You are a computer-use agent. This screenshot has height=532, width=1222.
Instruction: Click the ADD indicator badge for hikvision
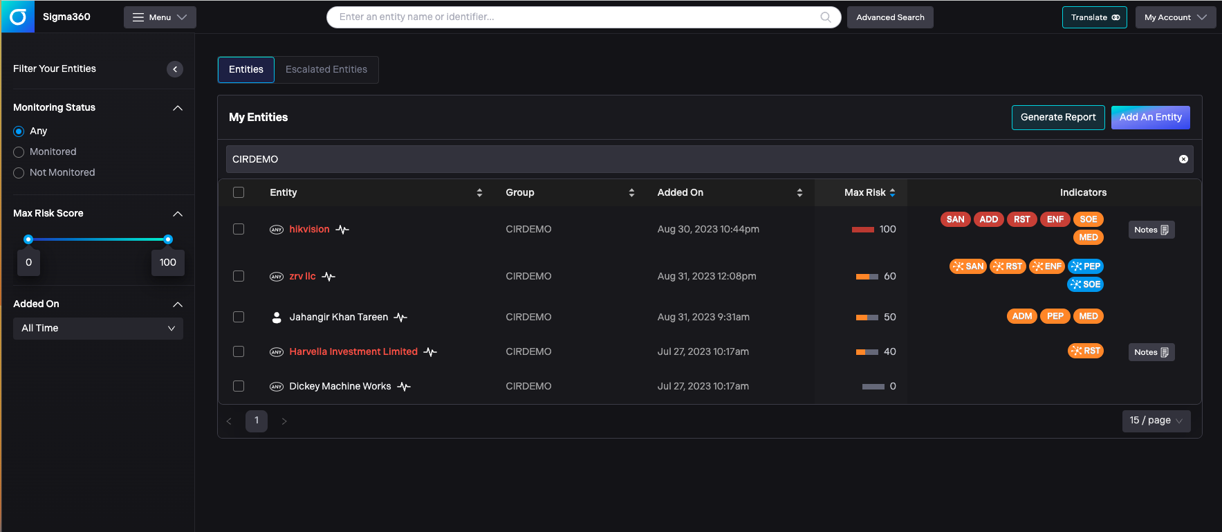coord(989,219)
